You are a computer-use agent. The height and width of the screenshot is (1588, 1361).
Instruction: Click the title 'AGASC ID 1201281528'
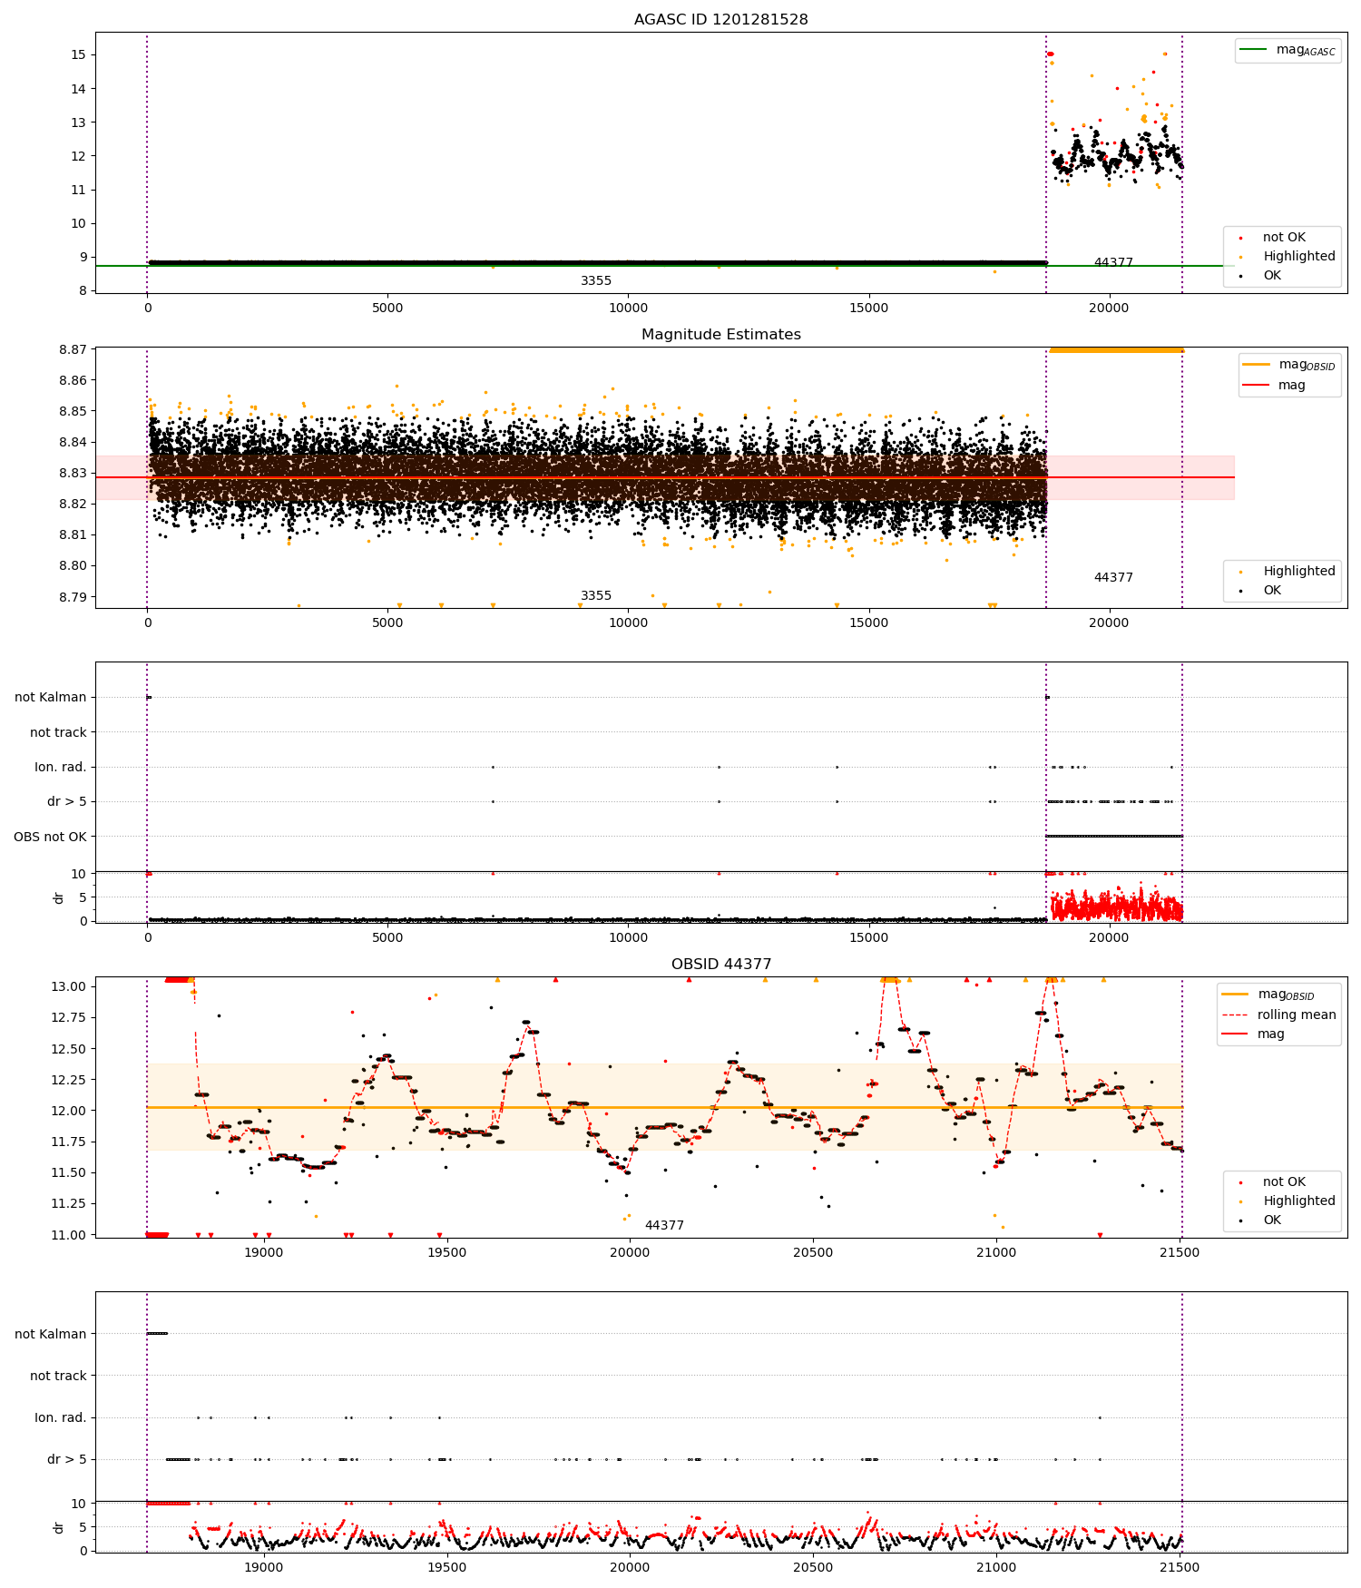pos(720,20)
